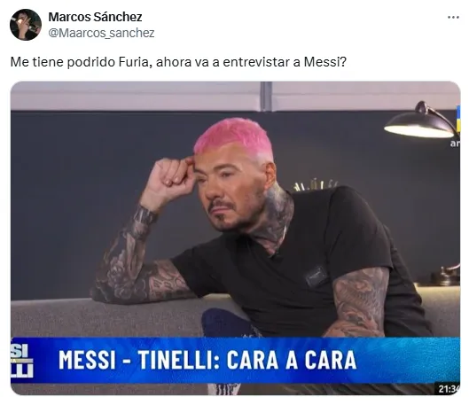Click the words 'CARA A CARA' in the banner
The image size is (469, 405).
tap(292, 360)
